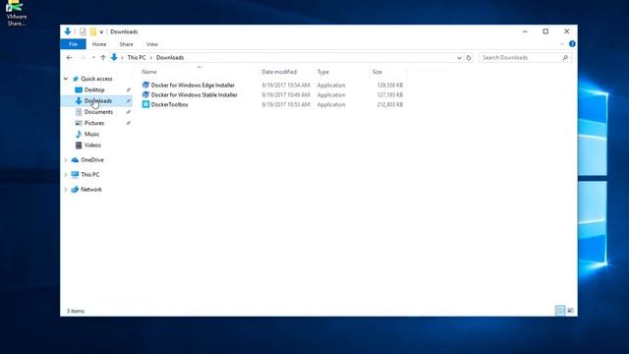Select OneDrive in the navigation pane
The width and height of the screenshot is (629, 354).
tap(92, 159)
